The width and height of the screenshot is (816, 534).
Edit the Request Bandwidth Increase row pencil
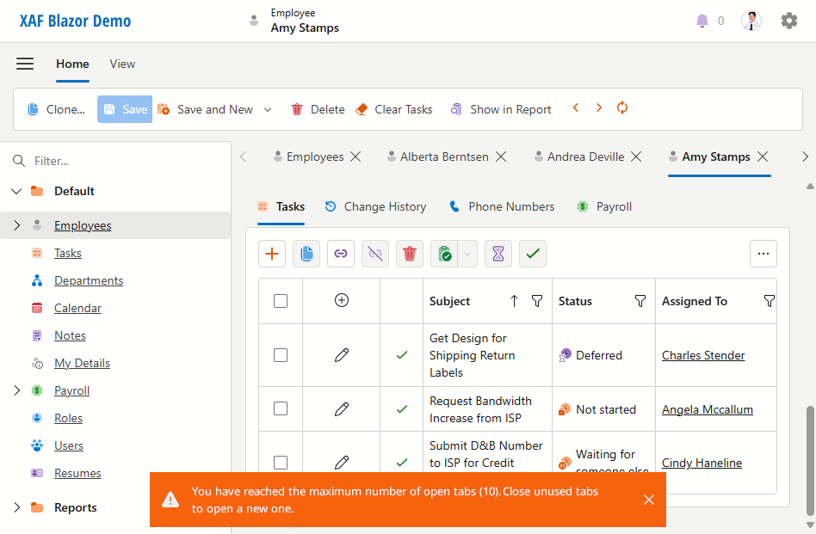pyautogui.click(x=342, y=409)
